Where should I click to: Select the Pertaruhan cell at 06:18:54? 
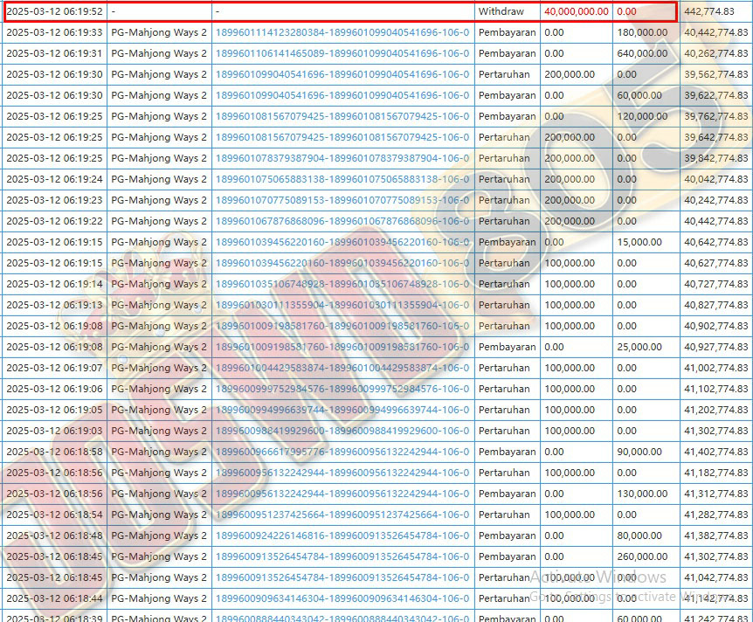[x=504, y=515]
